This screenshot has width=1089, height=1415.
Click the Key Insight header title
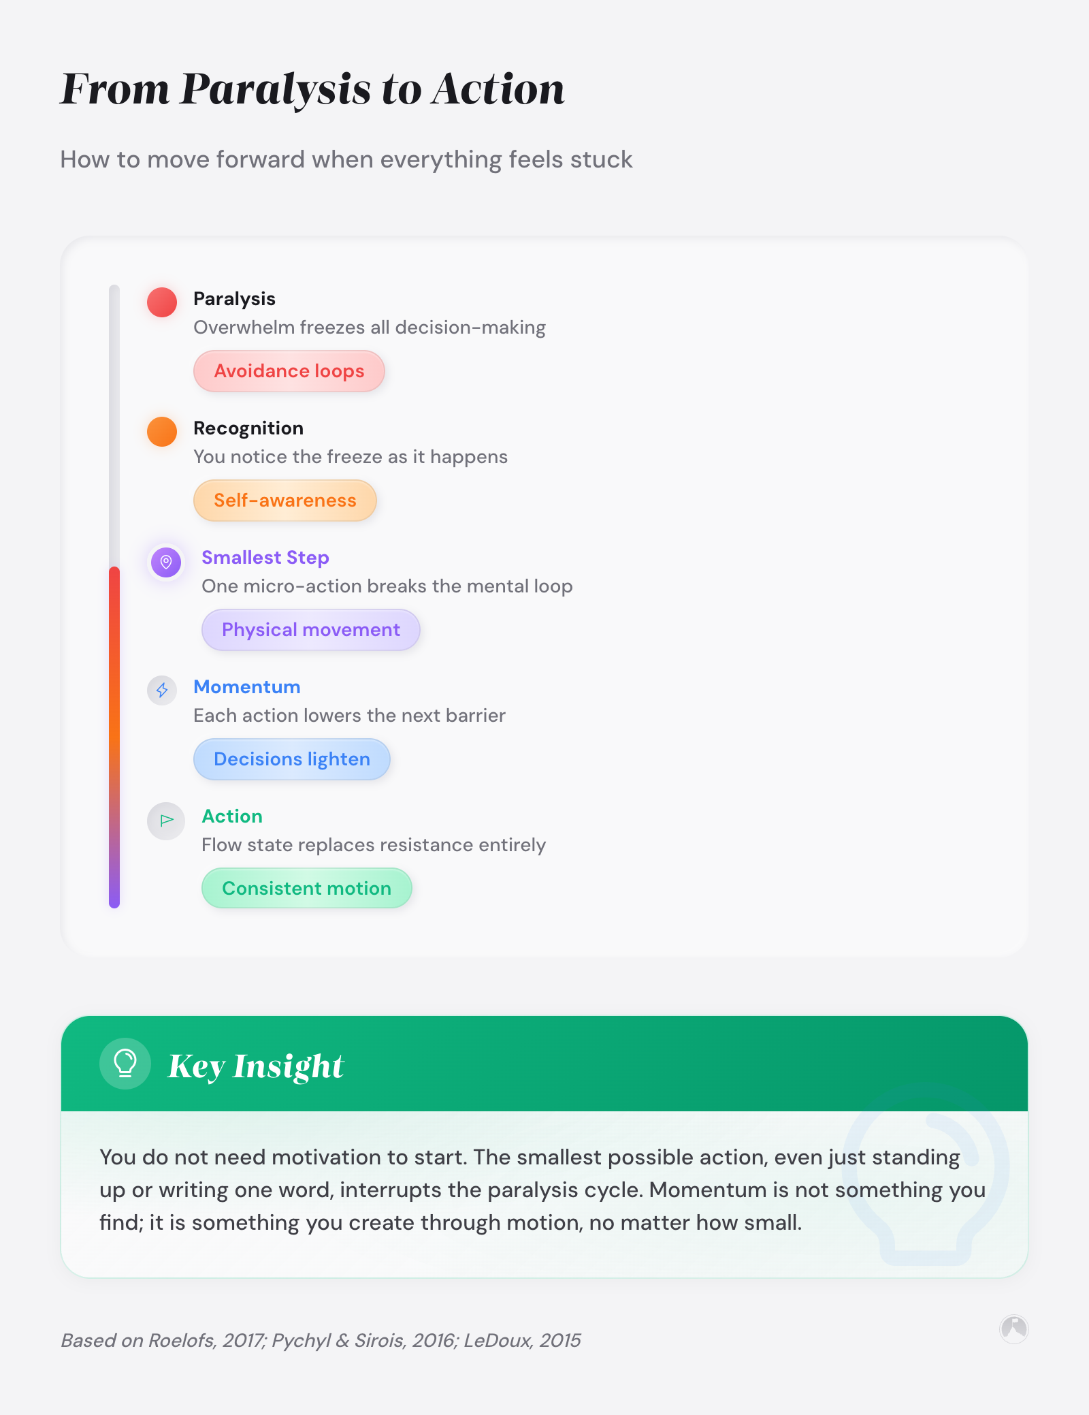(256, 1066)
